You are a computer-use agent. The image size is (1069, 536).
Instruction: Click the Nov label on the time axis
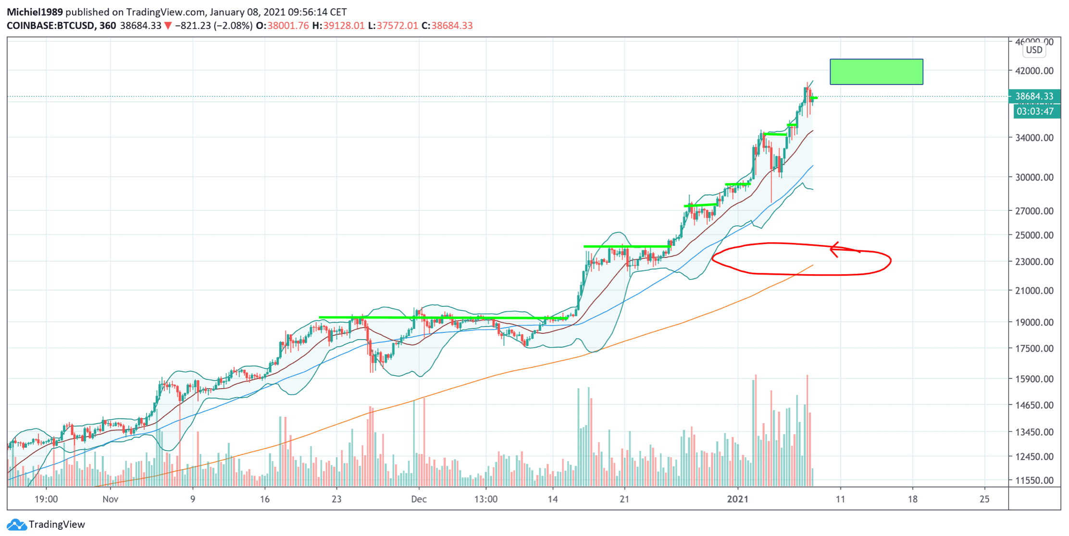(111, 499)
